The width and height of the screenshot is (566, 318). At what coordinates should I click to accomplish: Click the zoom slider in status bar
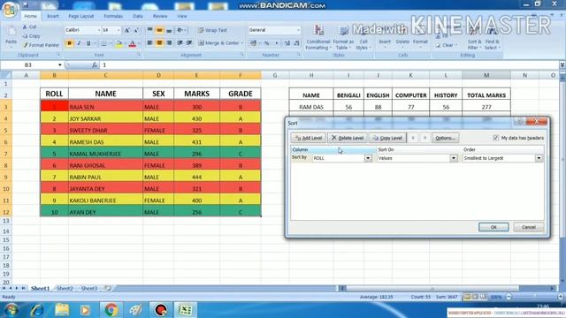pyautogui.click(x=533, y=297)
